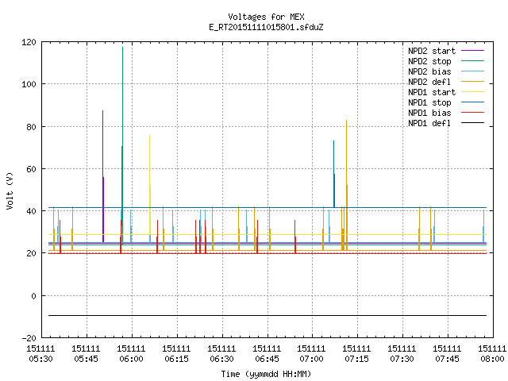Click the y-axis tick value 0
Screen dimensions: 508x381
pyautogui.click(x=33, y=296)
